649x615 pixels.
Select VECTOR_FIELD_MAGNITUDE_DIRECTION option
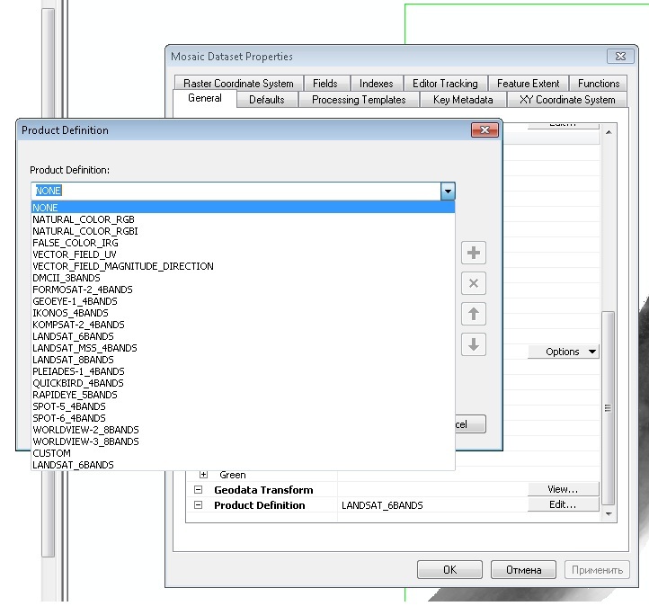pos(243,266)
